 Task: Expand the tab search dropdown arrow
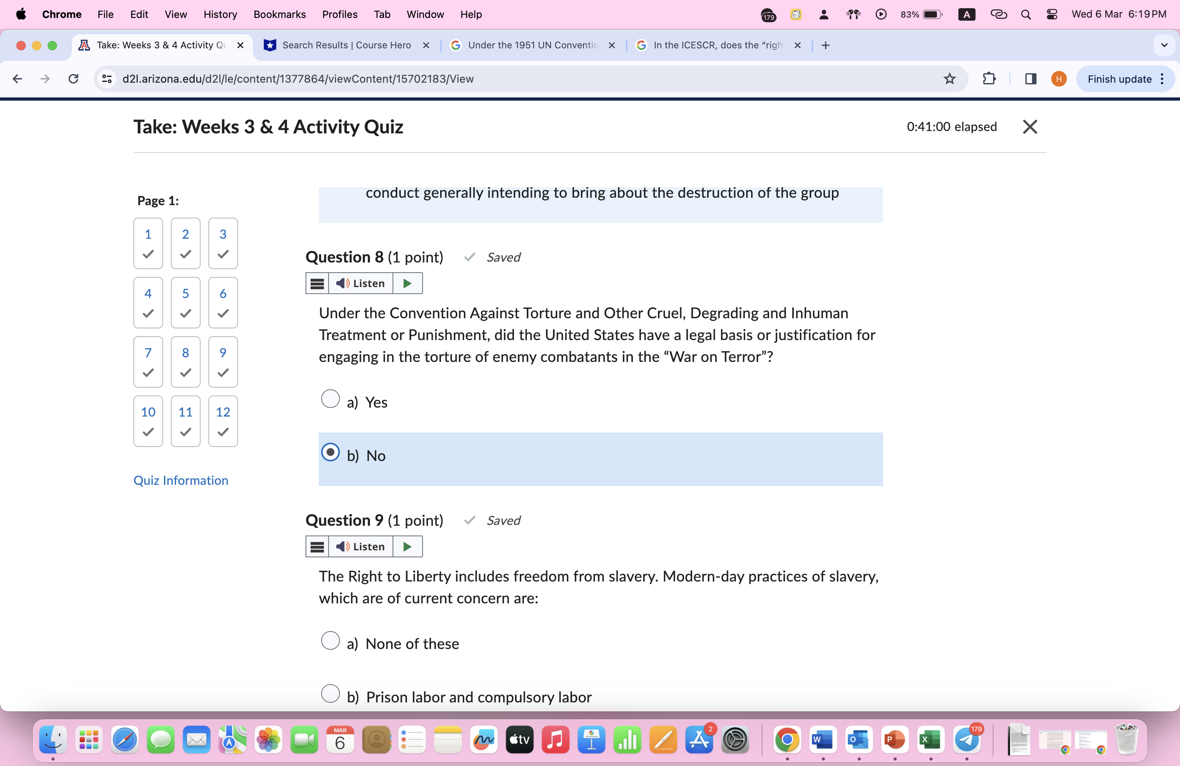click(x=1164, y=45)
